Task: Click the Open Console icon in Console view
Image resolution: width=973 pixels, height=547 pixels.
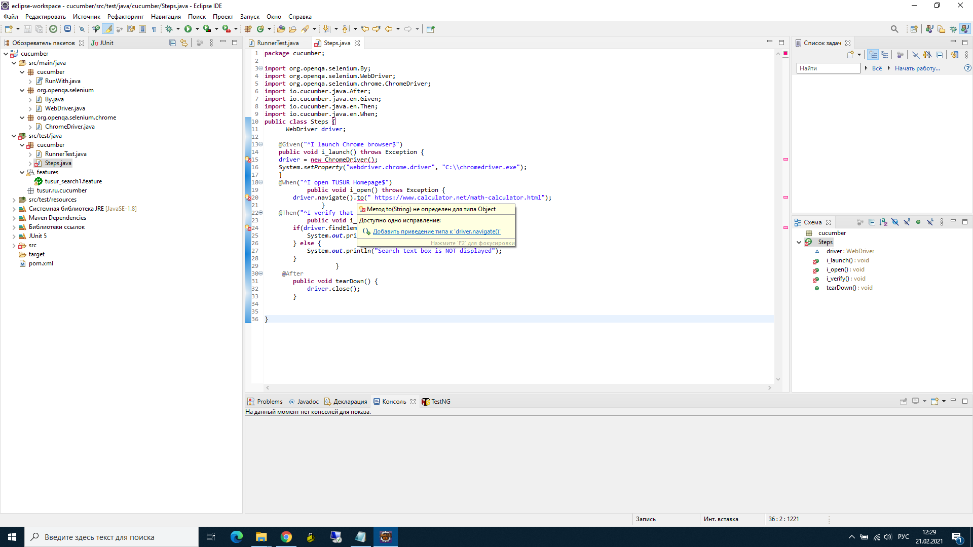Action: click(x=934, y=401)
